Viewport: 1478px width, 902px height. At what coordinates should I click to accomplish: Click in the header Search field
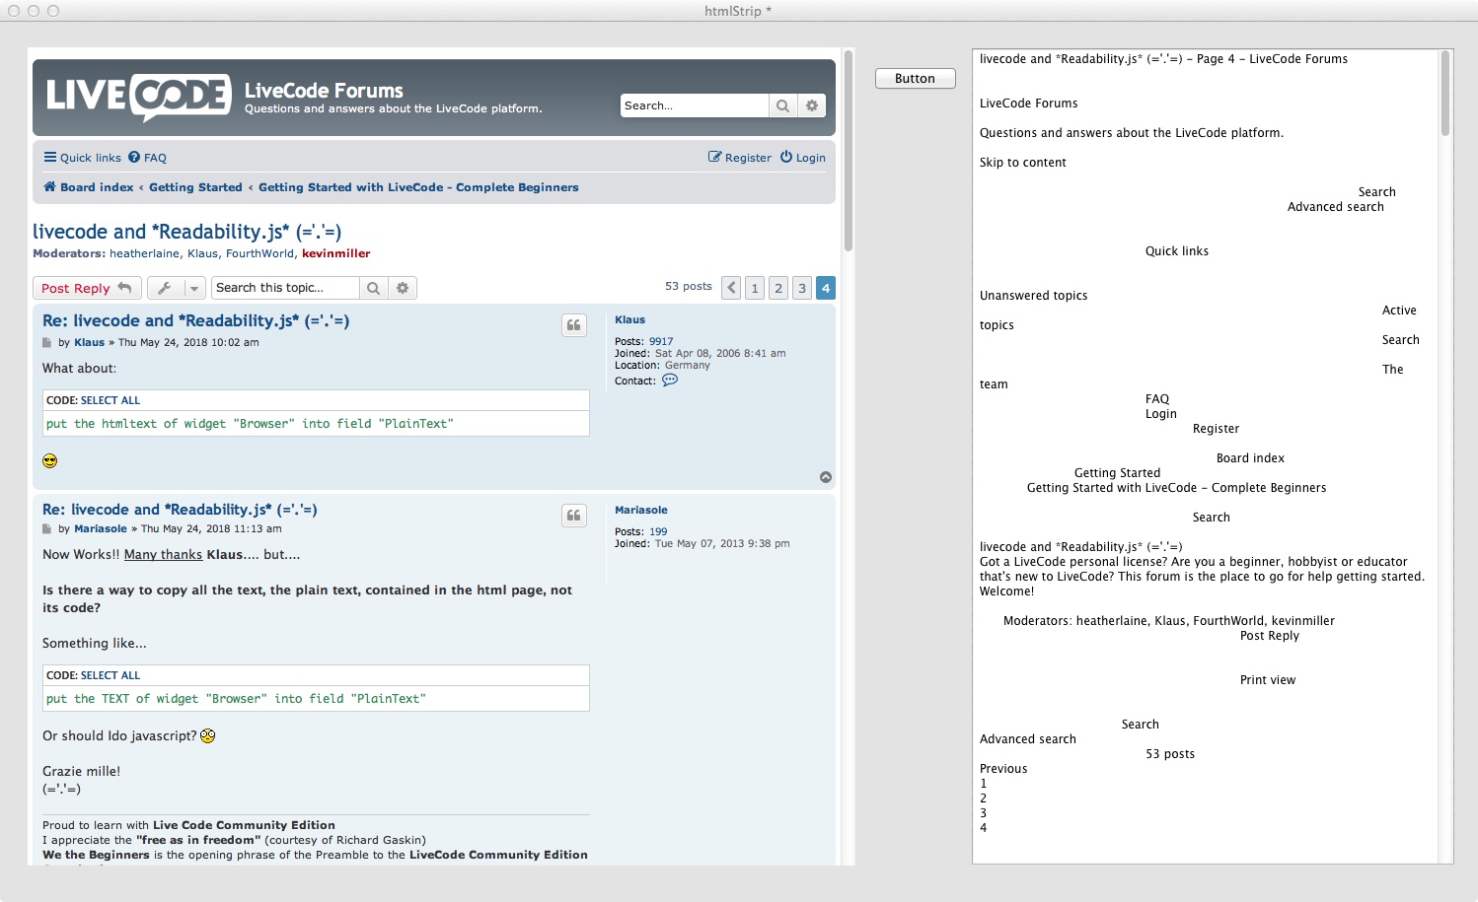[x=694, y=106]
